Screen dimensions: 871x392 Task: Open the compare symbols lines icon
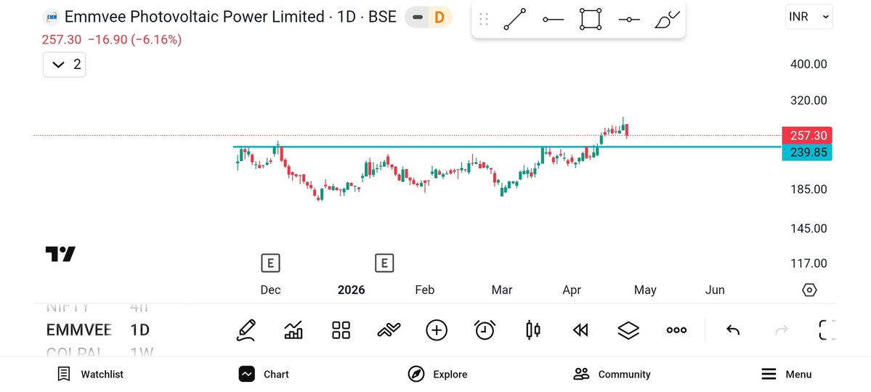click(389, 330)
